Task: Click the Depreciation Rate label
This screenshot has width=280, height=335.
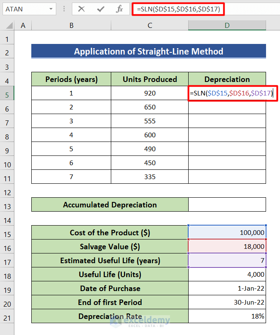Action: click(110, 316)
